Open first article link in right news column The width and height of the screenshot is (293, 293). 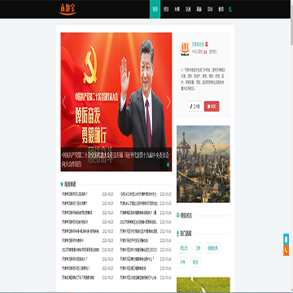138,194
